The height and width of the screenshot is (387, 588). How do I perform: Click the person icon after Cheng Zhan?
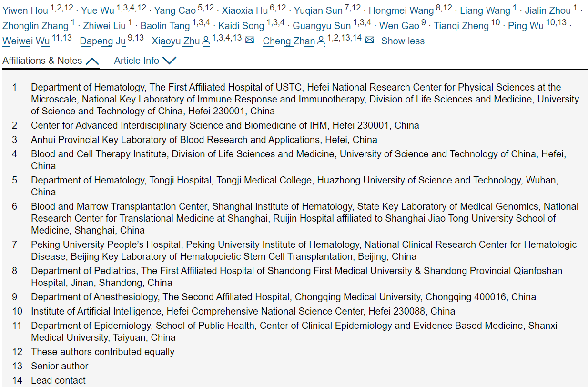click(321, 41)
